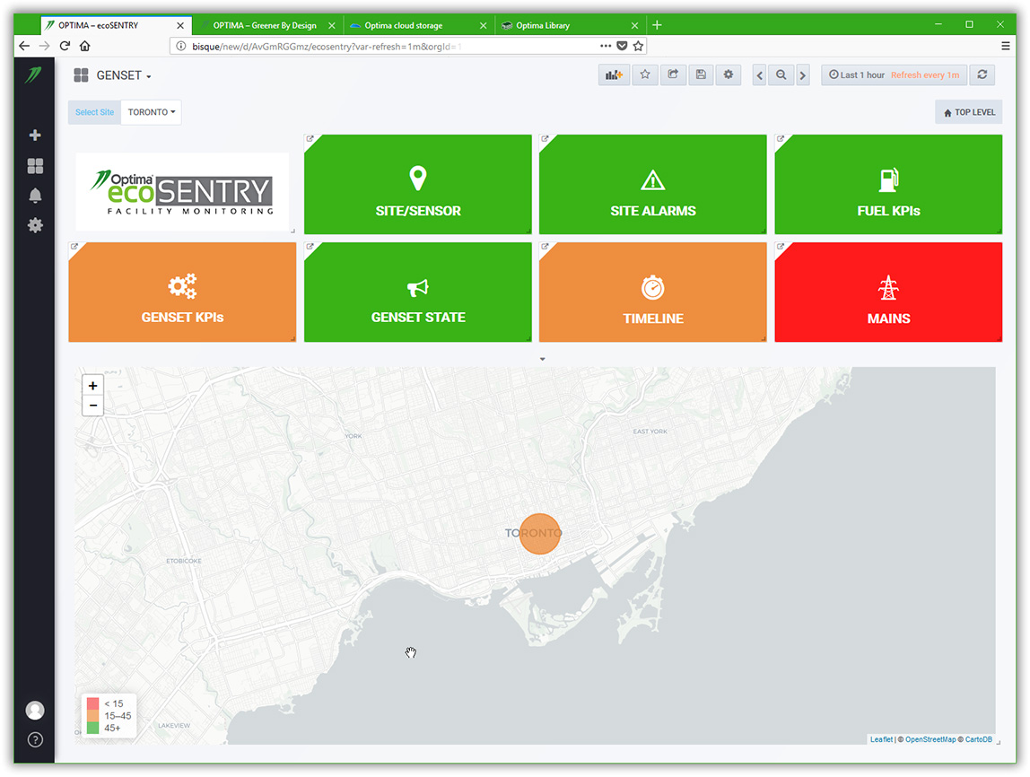The height and width of the screenshot is (777, 1030).
Task: Open the GENSET KPIs tile
Action: coord(182,292)
